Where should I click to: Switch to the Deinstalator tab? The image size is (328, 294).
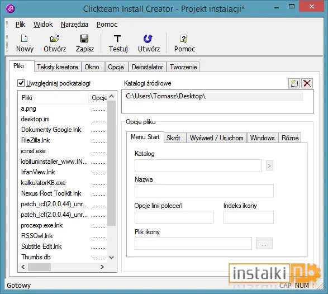148,67
